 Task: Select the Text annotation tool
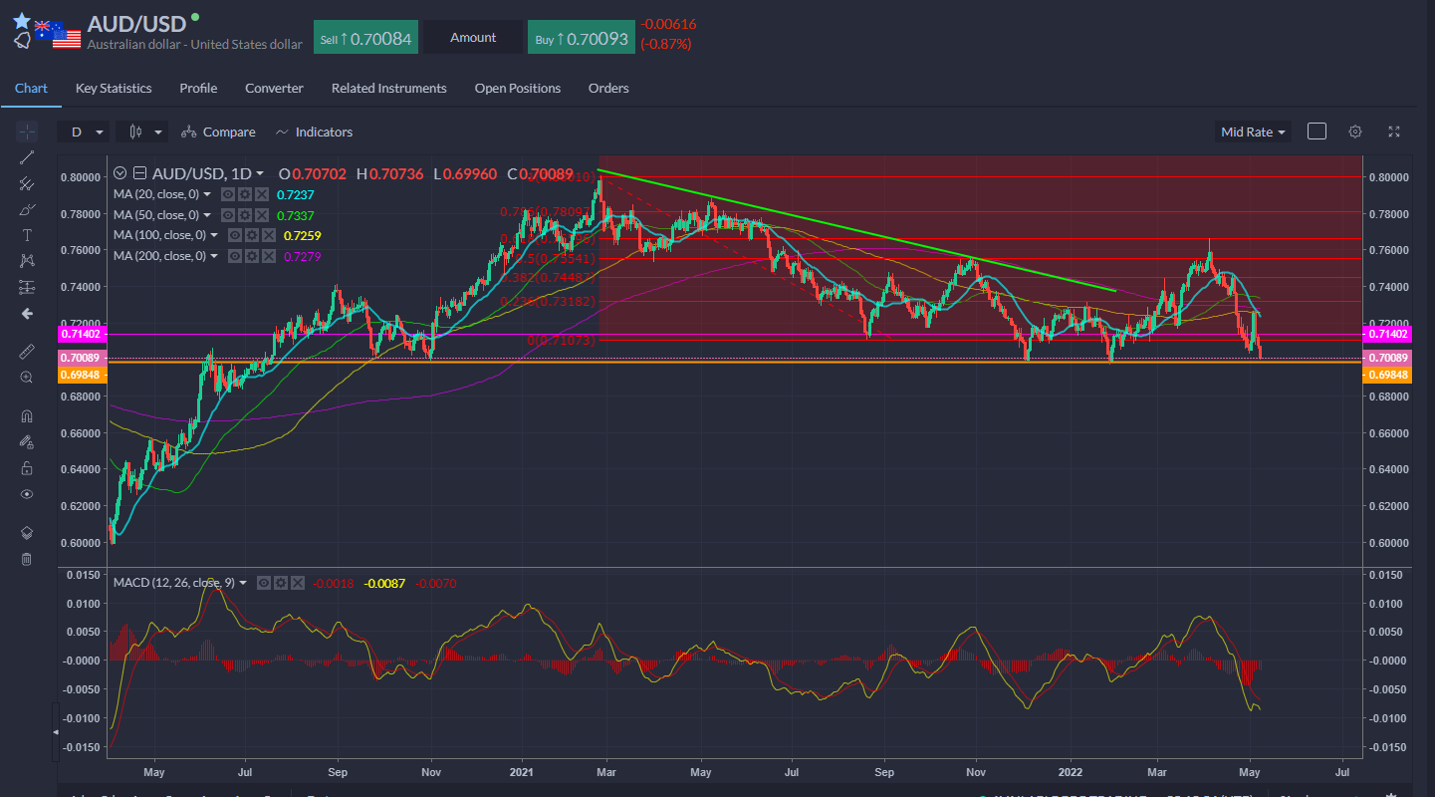tap(27, 235)
